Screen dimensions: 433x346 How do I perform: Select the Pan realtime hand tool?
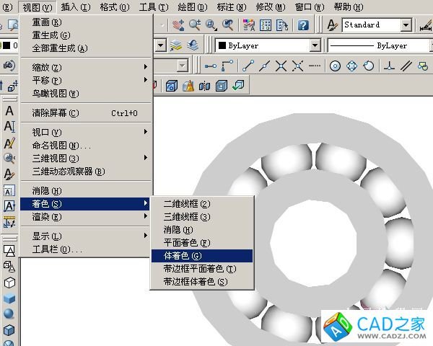pos(178,25)
